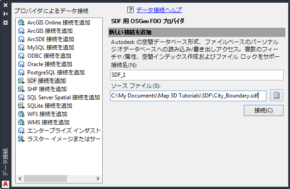
Task: Select ArcGIS 接続を追加
Action: pos(50,31)
